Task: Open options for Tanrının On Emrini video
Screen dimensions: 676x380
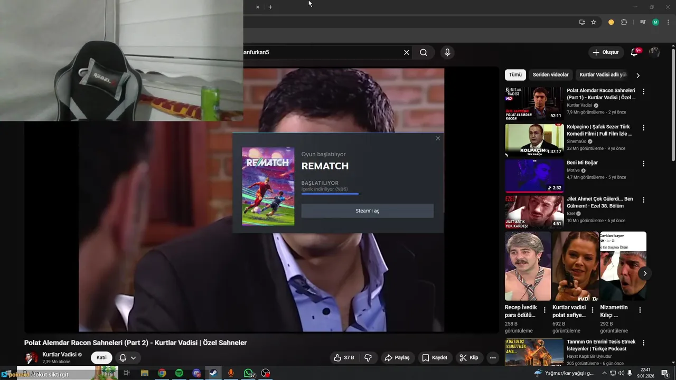Action: (x=643, y=343)
